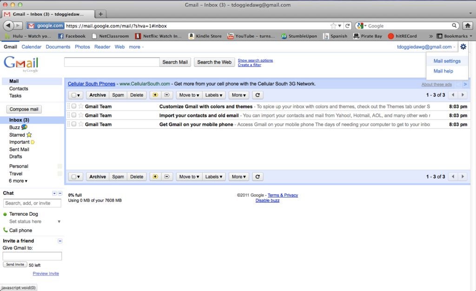Click the Give Gmail to invite field
The height and width of the screenshot is (291, 476).
pyautogui.click(x=32, y=256)
